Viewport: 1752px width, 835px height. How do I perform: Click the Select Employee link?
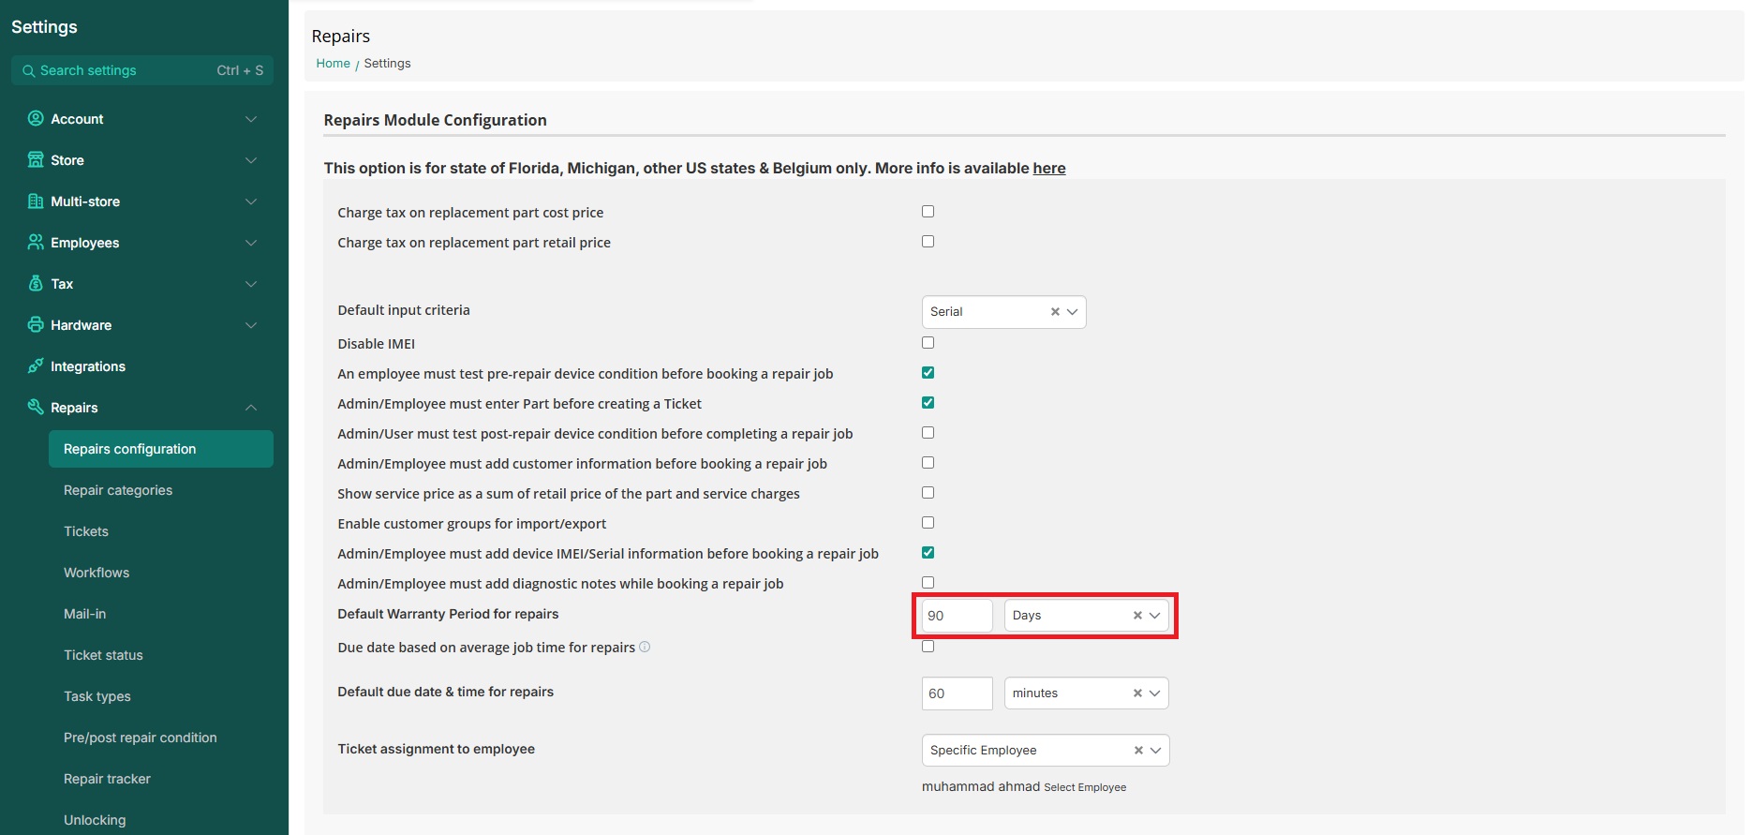pyautogui.click(x=1085, y=787)
